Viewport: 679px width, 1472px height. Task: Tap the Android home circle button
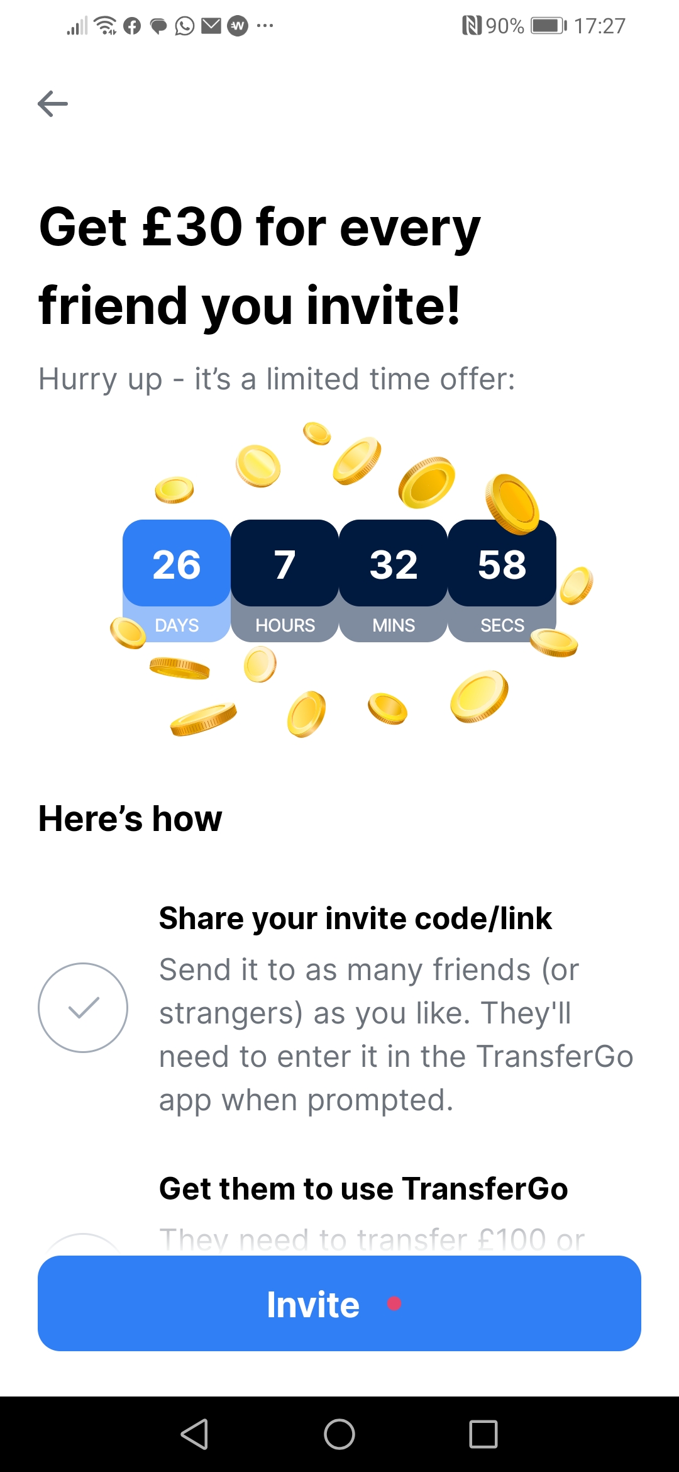point(339,1434)
